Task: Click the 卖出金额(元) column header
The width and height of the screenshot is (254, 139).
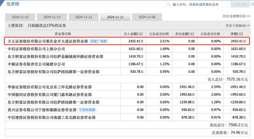Action: (x=184, y=34)
